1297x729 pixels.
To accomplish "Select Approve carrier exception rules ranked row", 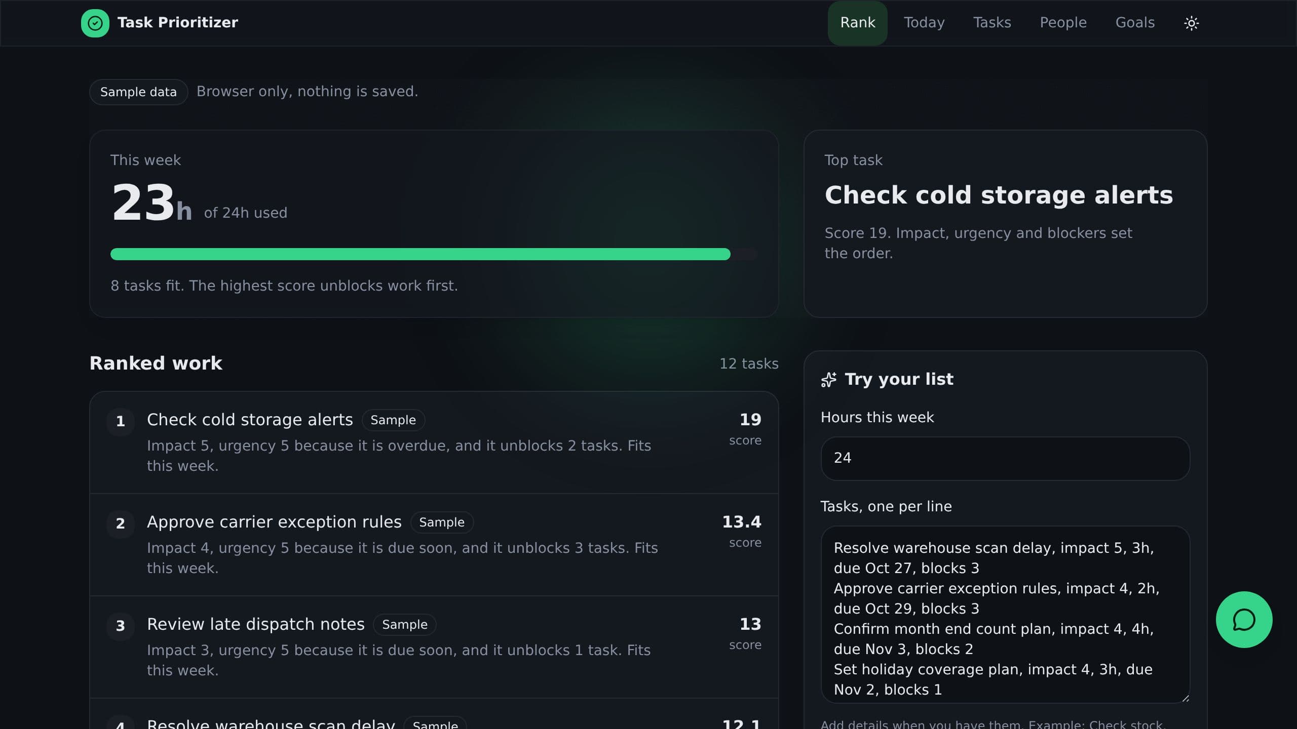I will pyautogui.click(x=434, y=545).
